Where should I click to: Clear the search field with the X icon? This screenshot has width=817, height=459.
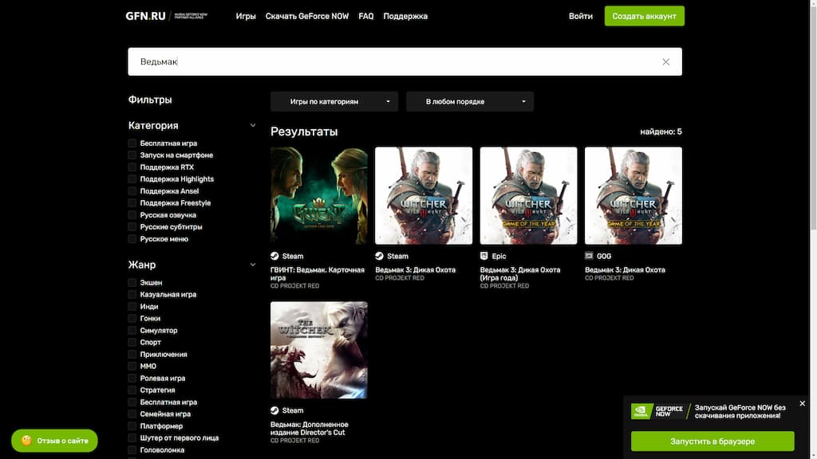tap(665, 62)
